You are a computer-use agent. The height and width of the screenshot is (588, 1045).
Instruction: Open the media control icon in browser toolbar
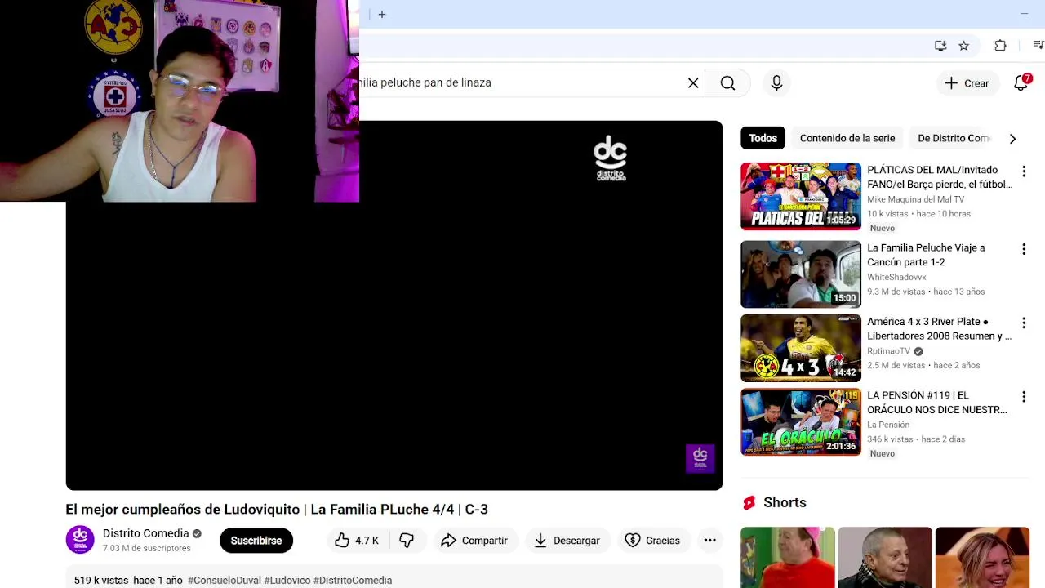1038,46
